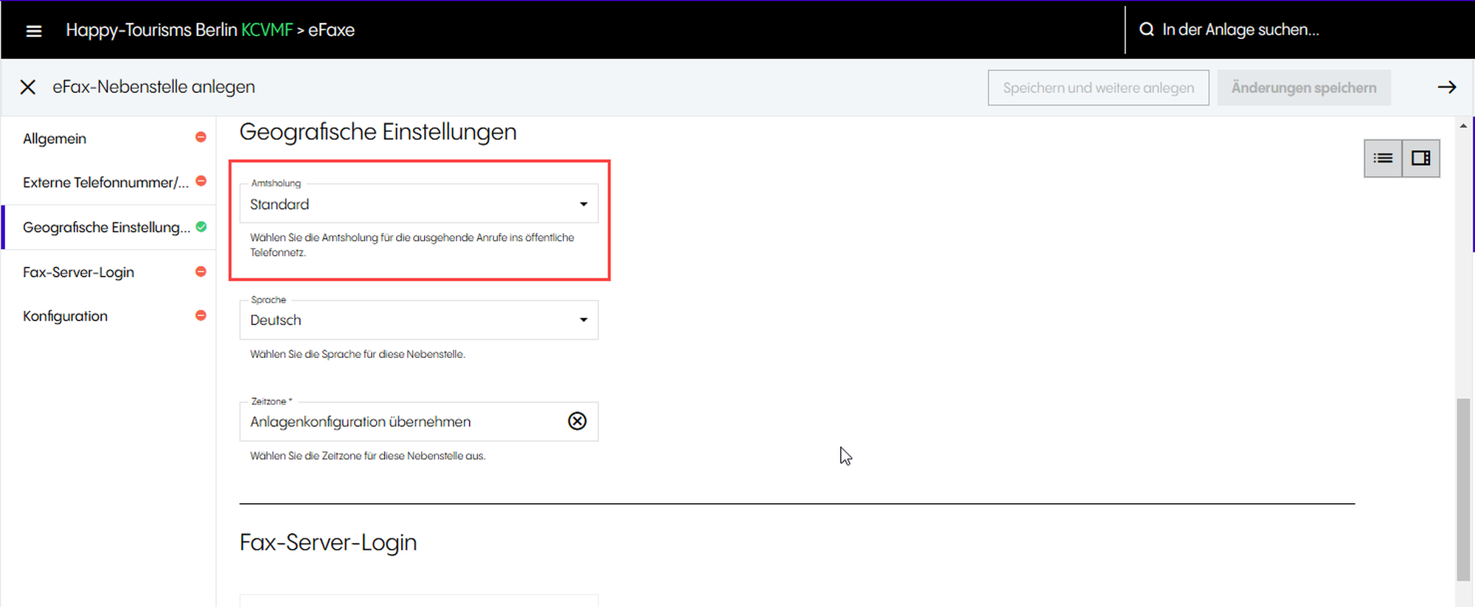This screenshot has width=1475, height=607.
Task: Click Speichern und weitere anlegen button
Action: [1097, 88]
